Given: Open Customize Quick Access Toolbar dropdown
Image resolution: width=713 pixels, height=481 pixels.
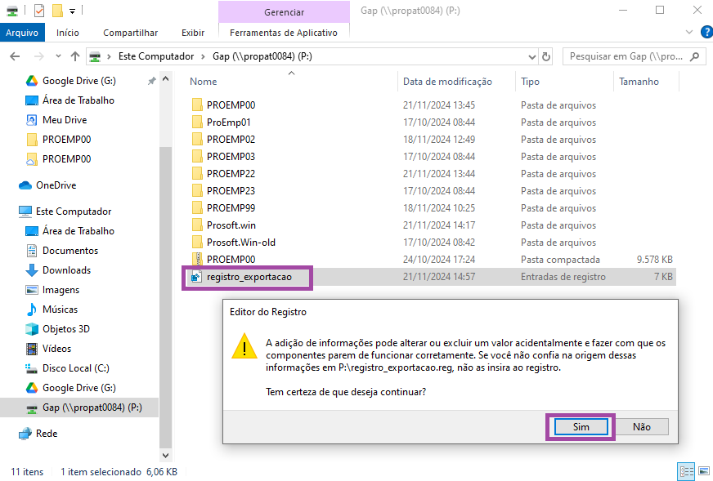Looking at the screenshot, I should [72, 11].
